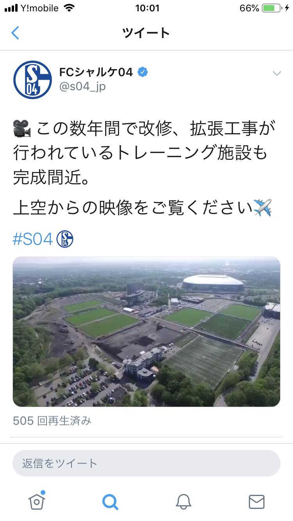Tap the ツイート header title
The image size is (293, 521).
coord(146,33)
